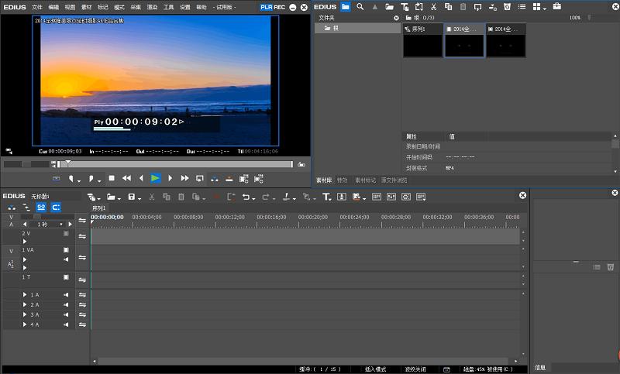Mute audio on track 1 A
This screenshot has height=374, width=620.
66,295
